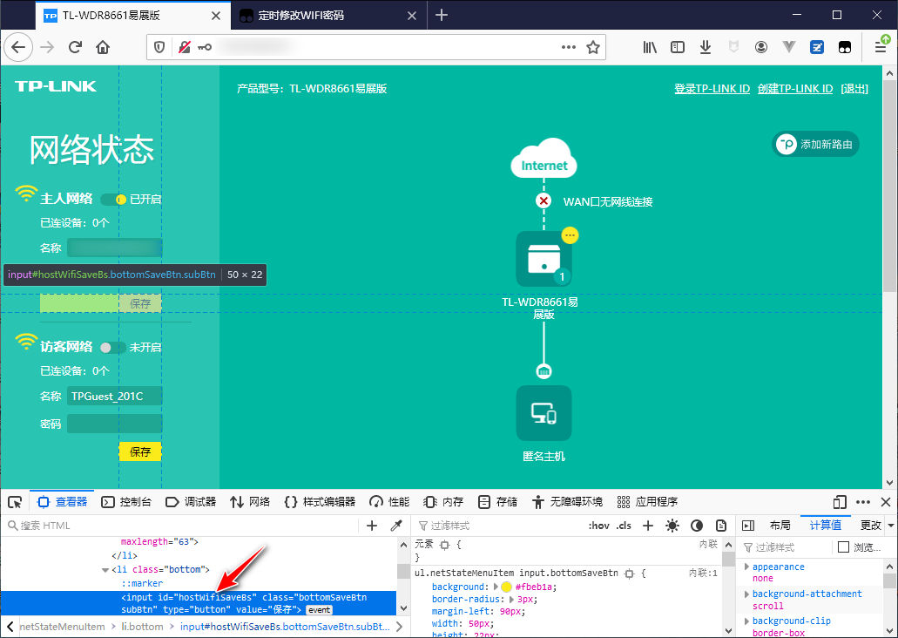Toggle .cls class list panel

(624, 526)
